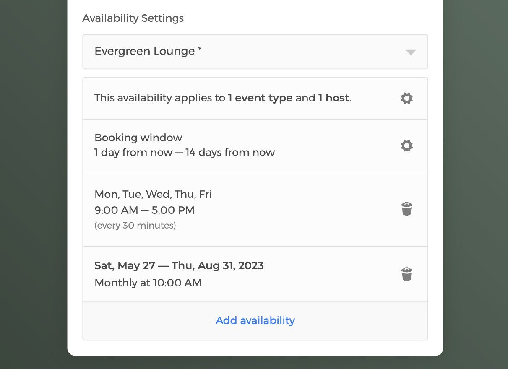Open settings gear for event type and host
Screen dimensions: 508x369
(x=406, y=99)
